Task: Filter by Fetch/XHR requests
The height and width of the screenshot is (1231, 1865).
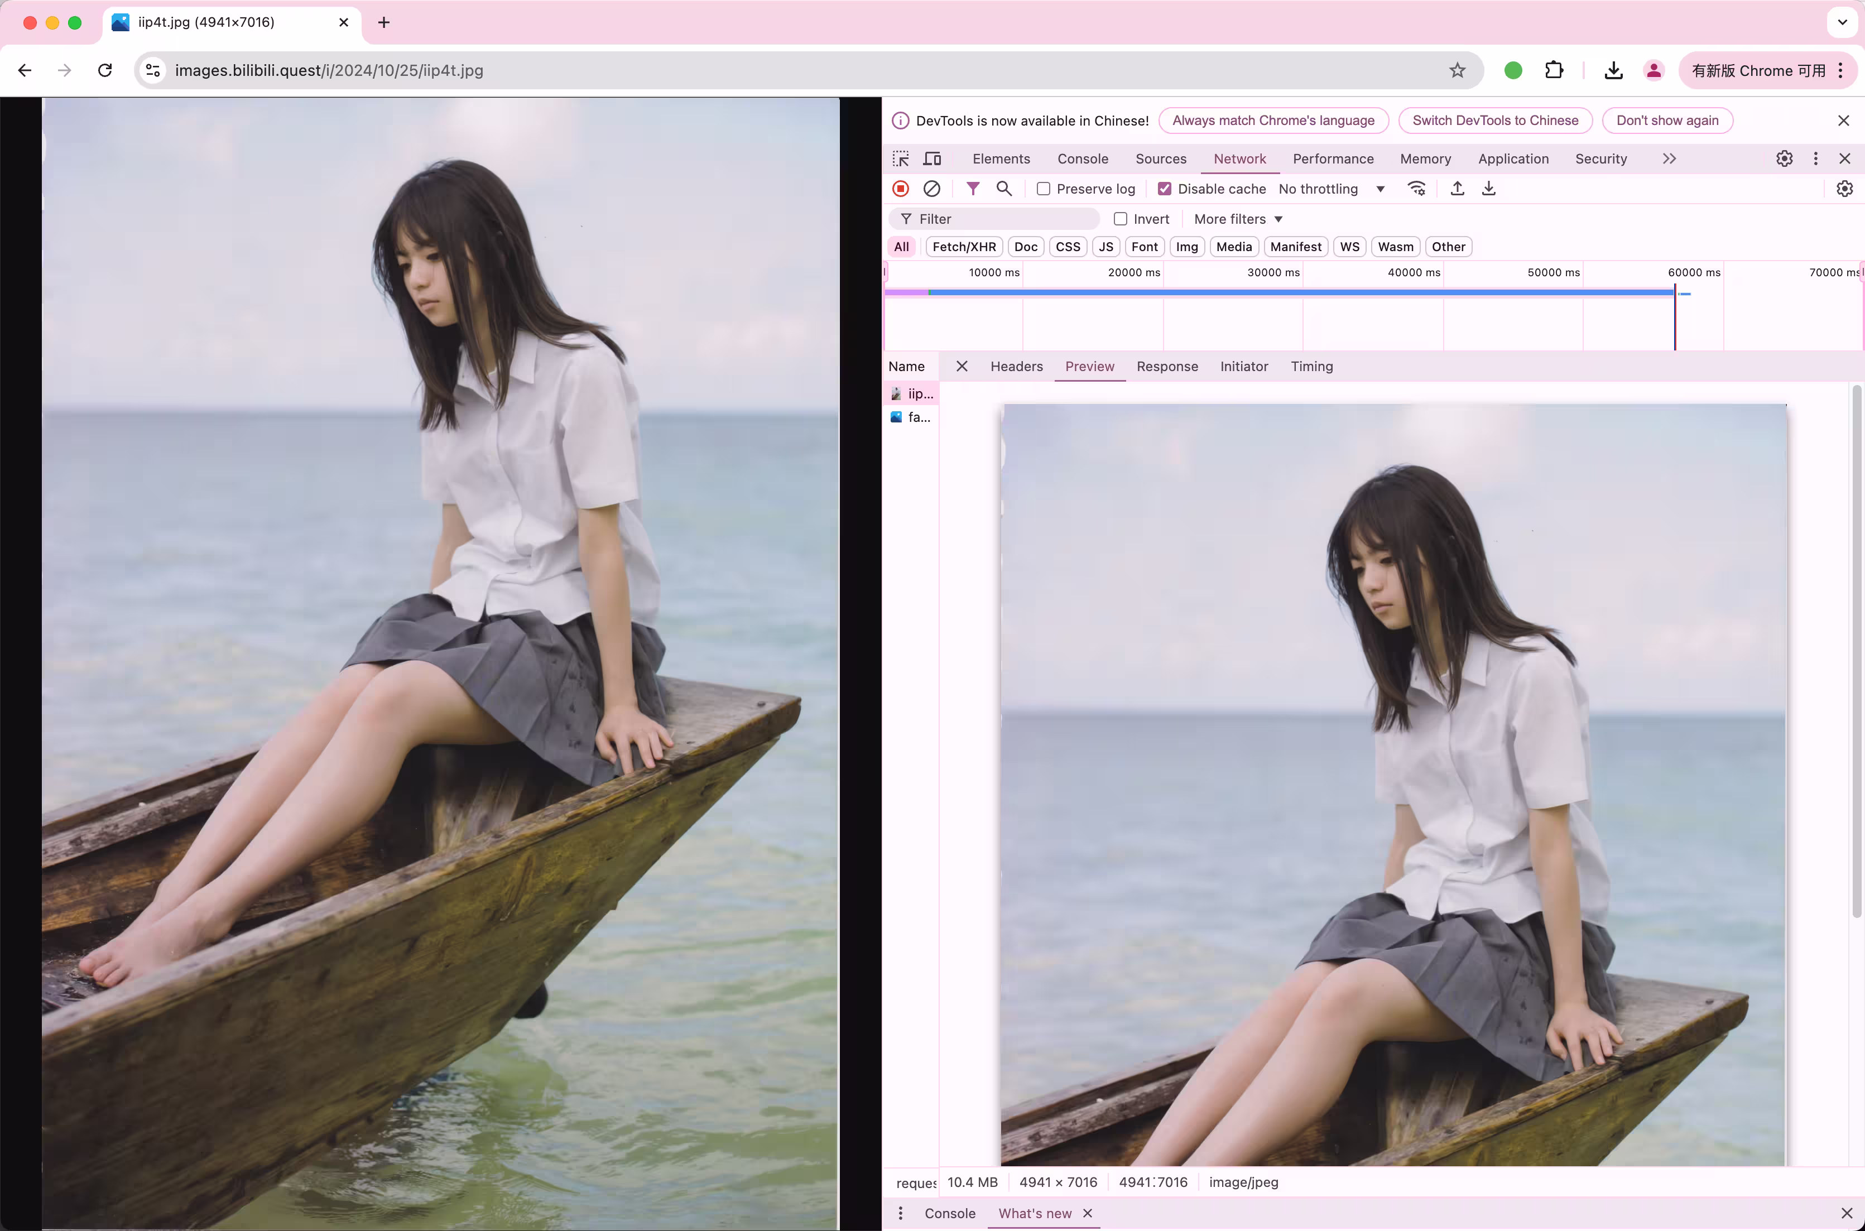Action: (964, 247)
